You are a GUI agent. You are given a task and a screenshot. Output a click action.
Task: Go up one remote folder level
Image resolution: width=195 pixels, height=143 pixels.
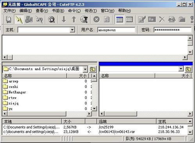click(x=188, y=69)
